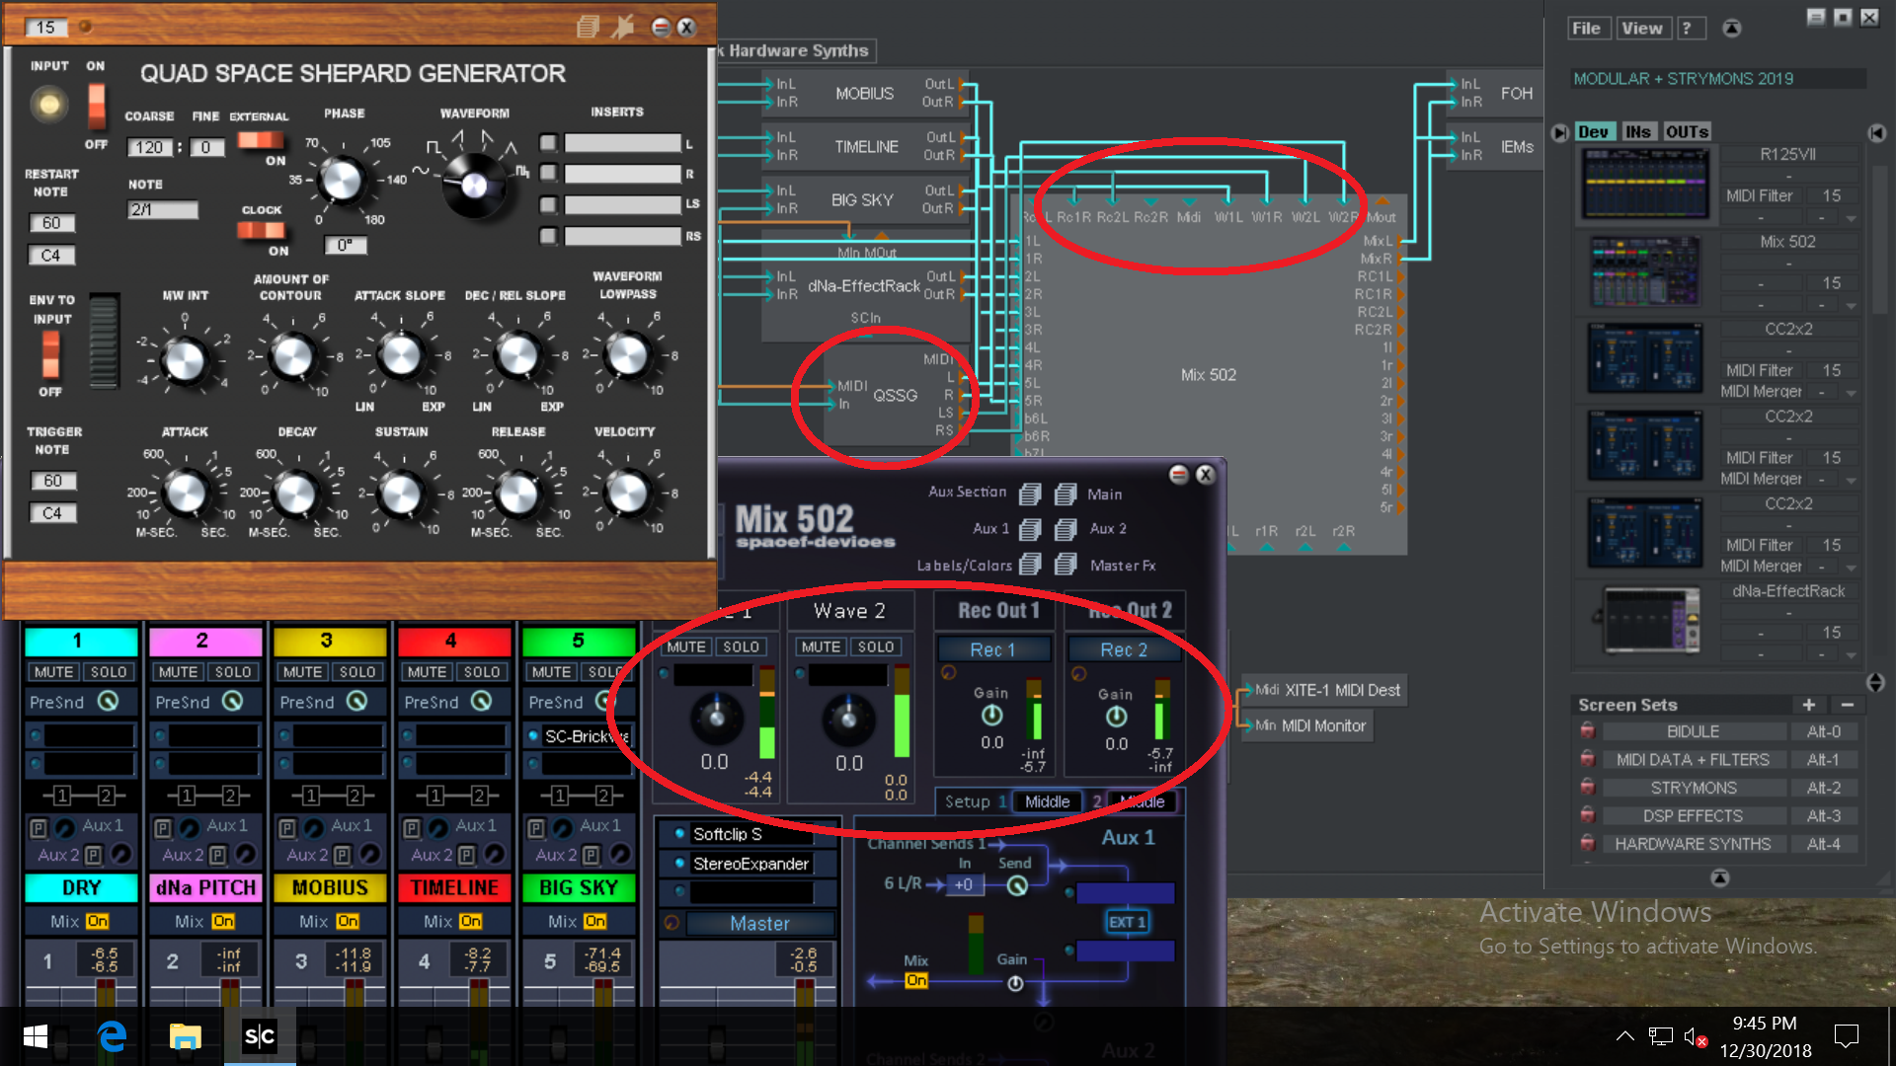Click the STRYMONS screen set icon
Screen dimensions: 1896x1066
(x=1587, y=788)
